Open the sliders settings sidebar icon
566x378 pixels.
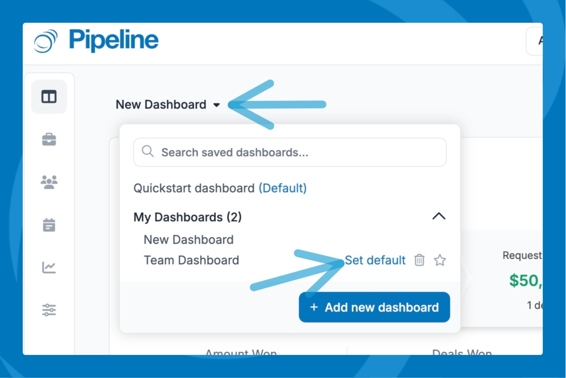click(x=49, y=310)
